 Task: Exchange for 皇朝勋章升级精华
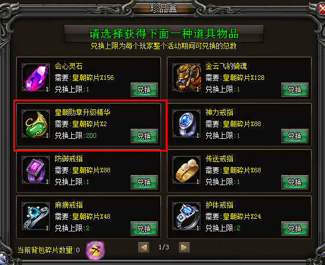pos(144,136)
